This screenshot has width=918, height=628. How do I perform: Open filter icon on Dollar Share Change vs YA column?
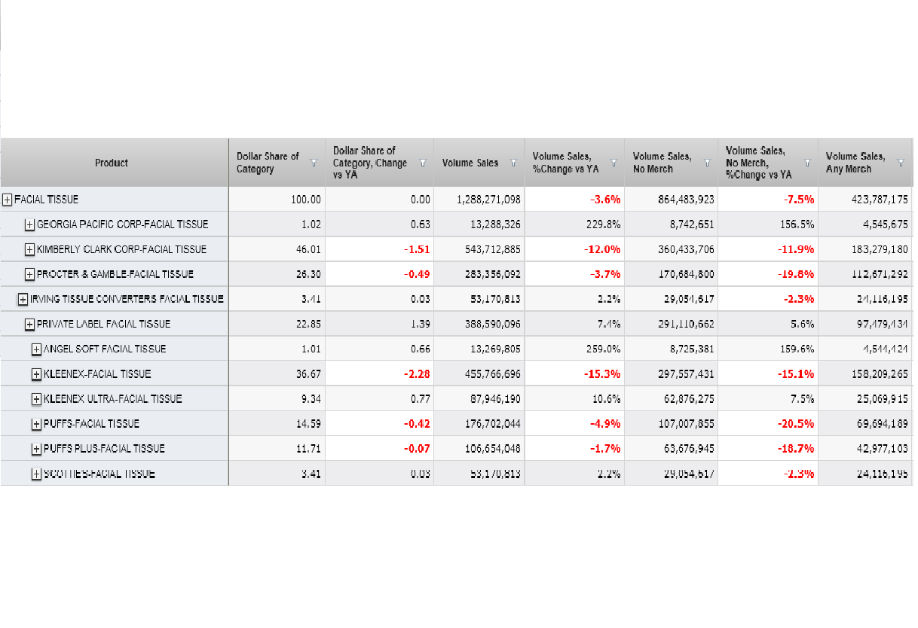tap(423, 163)
